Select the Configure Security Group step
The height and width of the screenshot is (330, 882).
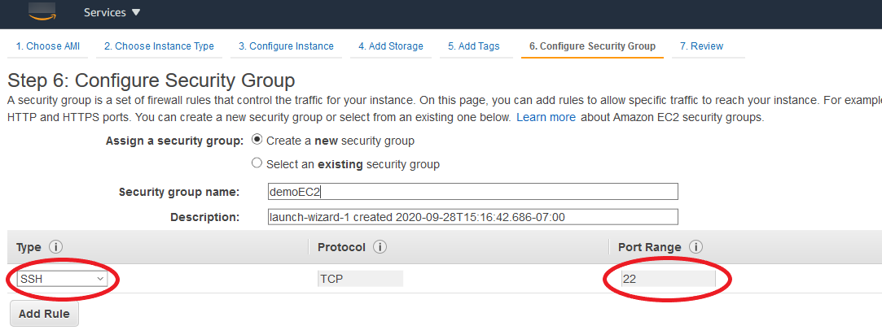click(592, 46)
